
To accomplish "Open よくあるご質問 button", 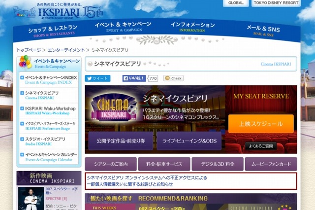I will pos(261,146).
